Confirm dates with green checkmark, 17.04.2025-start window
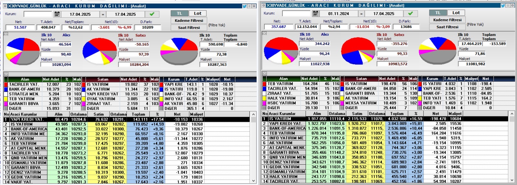The height and width of the screenshot is (185, 517). click(152, 14)
